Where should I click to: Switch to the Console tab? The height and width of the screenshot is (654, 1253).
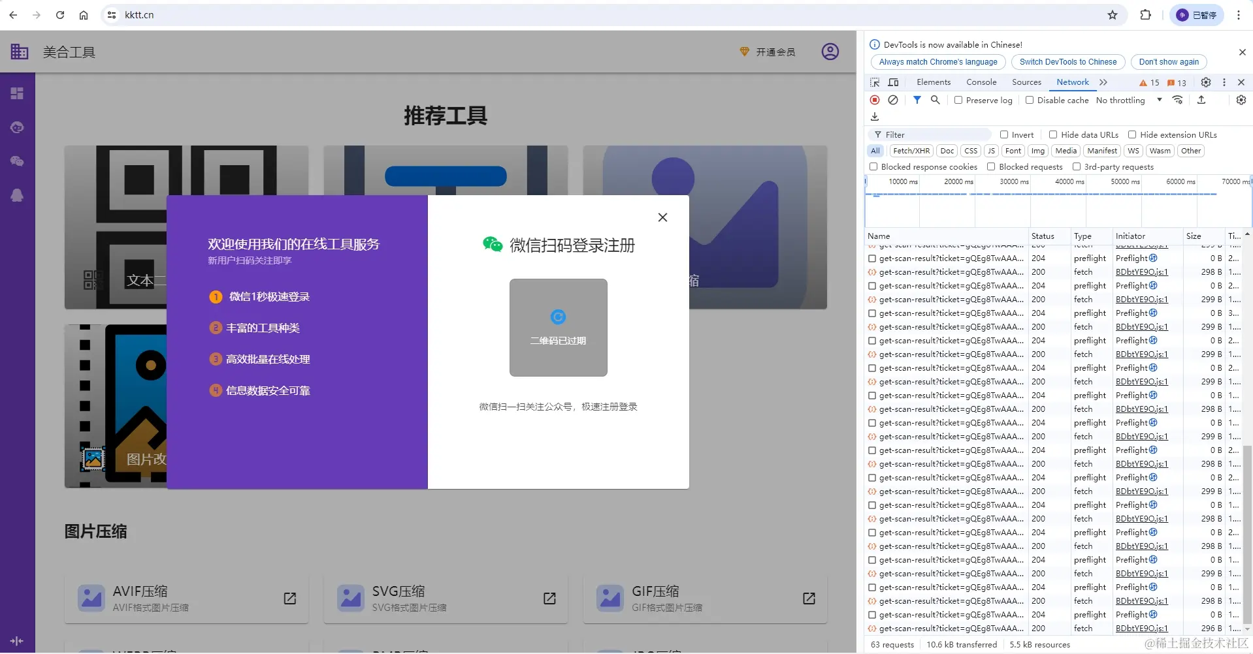tap(981, 82)
